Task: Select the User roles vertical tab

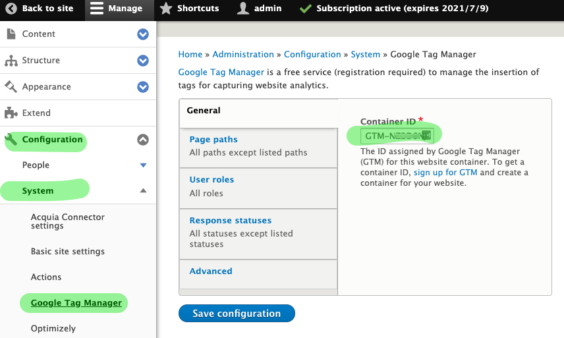Action: click(258, 188)
